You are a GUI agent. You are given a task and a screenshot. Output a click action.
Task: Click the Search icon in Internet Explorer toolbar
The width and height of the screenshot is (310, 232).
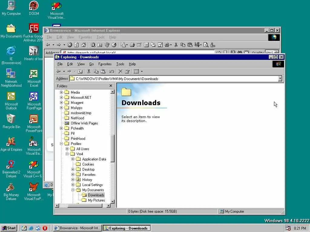click(x=93, y=45)
